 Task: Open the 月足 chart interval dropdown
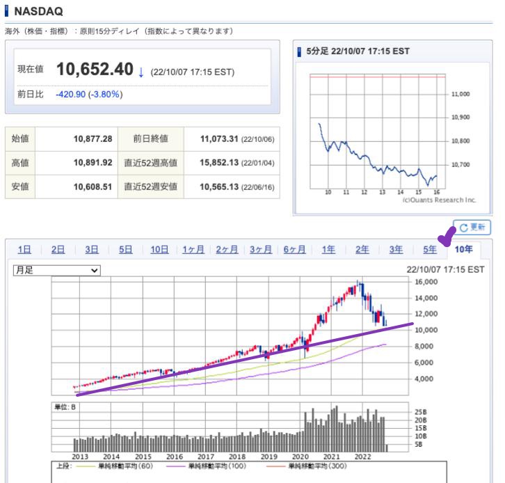tap(56, 270)
